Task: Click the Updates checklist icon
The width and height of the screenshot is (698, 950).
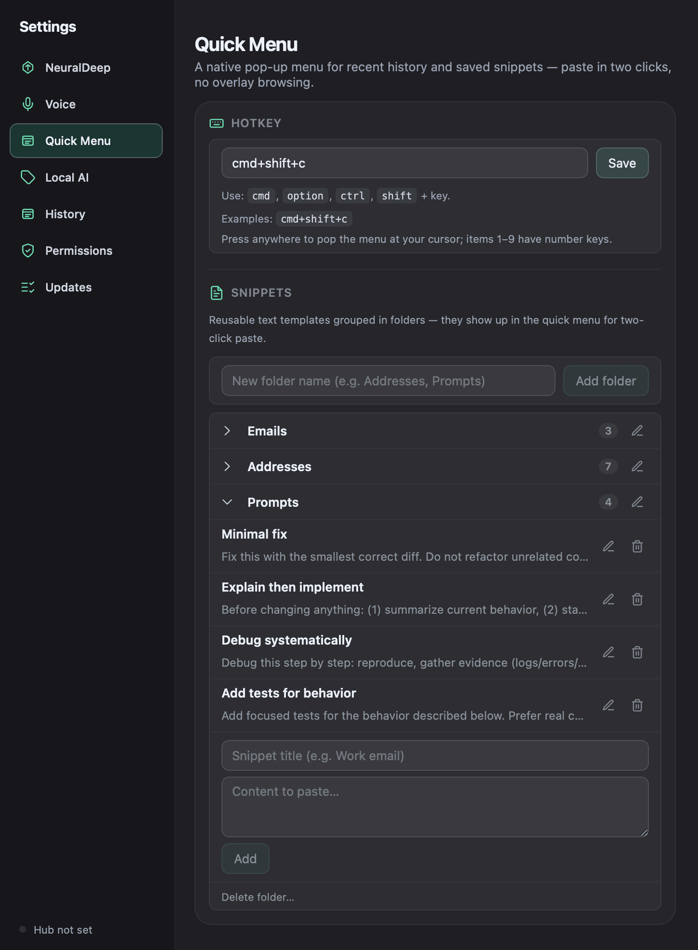Action: click(28, 287)
